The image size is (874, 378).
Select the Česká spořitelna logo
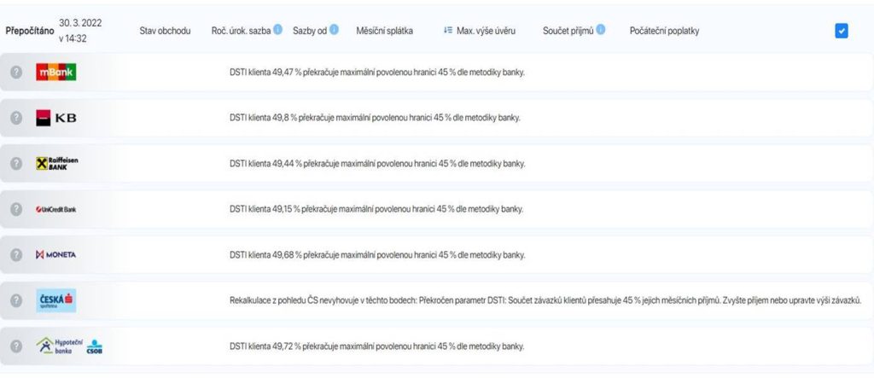tap(56, 300)
